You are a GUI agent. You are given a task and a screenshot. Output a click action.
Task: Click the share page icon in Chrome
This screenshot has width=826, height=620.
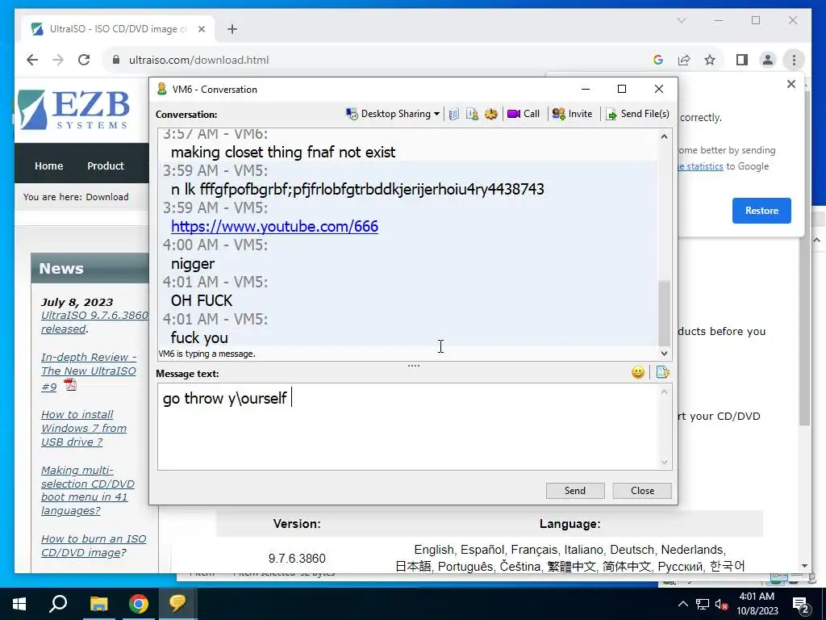tap(684, 60)
